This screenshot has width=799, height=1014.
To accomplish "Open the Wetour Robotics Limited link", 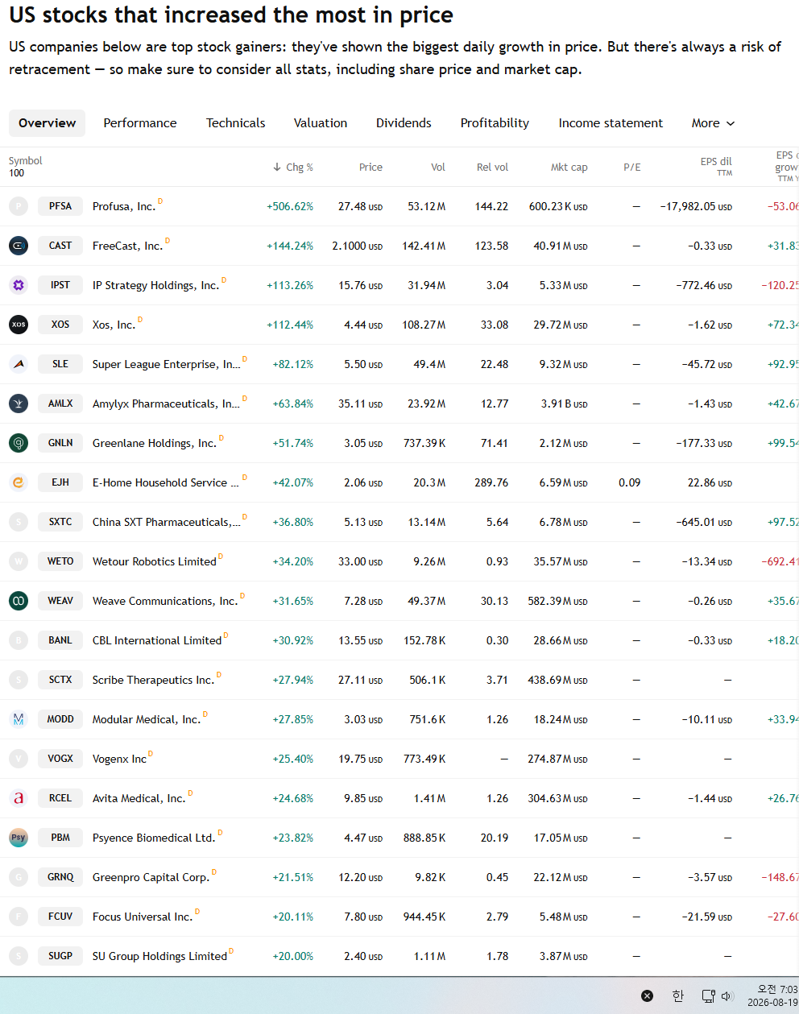I will [155, 562].
